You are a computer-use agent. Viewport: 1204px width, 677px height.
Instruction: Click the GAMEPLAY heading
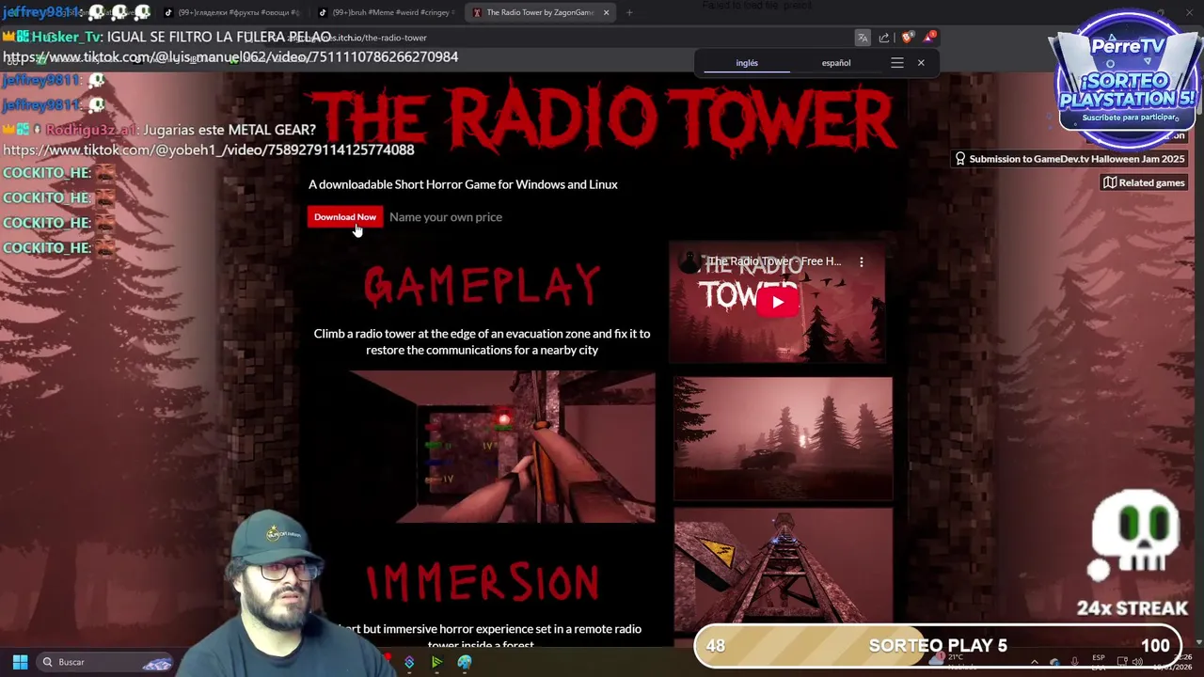(482, 285)
